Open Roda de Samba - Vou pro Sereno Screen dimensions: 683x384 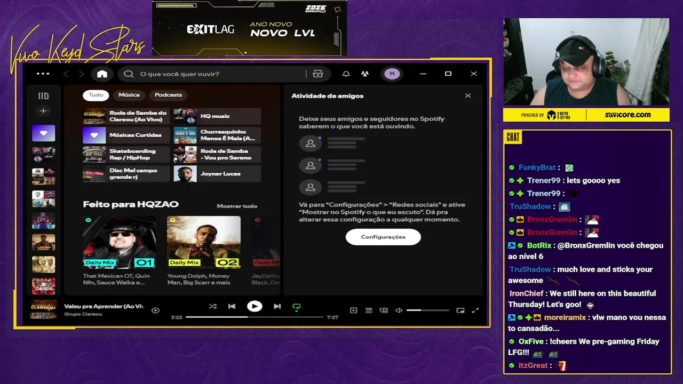(217, 155)
